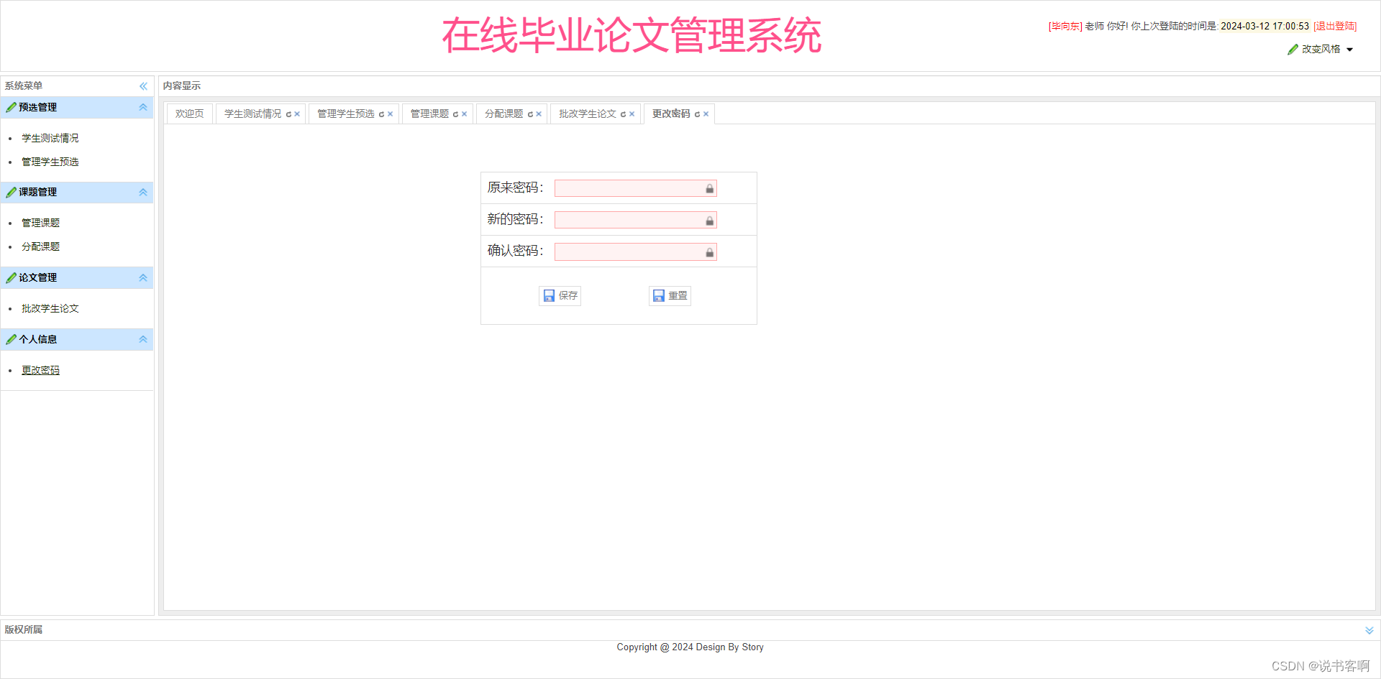Click lock icon in 新的密码 field
This screenshot has width=1381, height=679.
click(x=710, y=221)
